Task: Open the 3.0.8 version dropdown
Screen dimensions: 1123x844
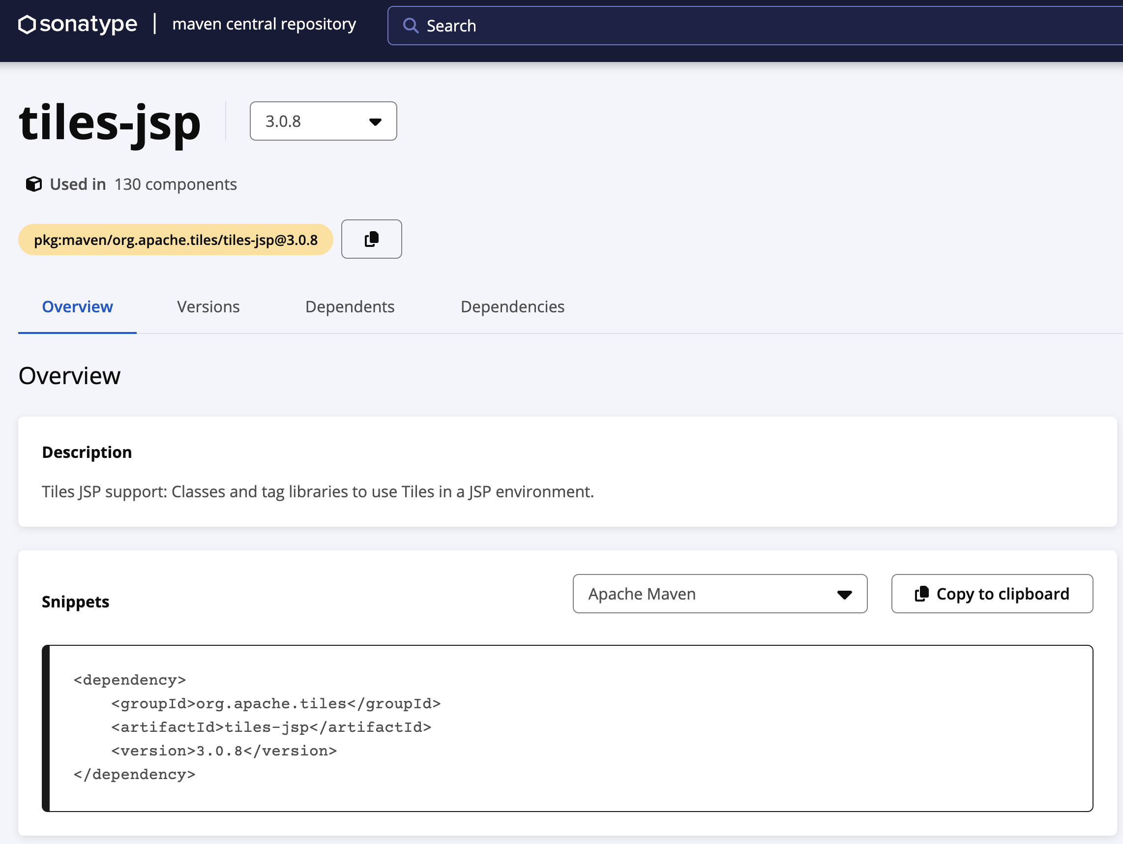Action: click(323, 121)
